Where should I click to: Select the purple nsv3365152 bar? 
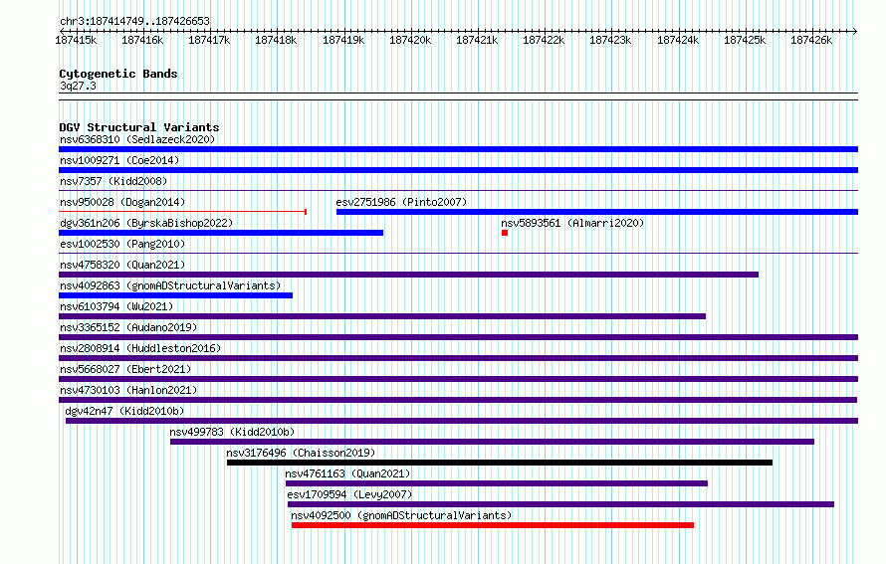[x=458, y=337]
